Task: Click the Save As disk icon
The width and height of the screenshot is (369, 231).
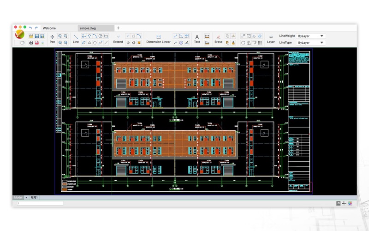Action: point(42,36)
